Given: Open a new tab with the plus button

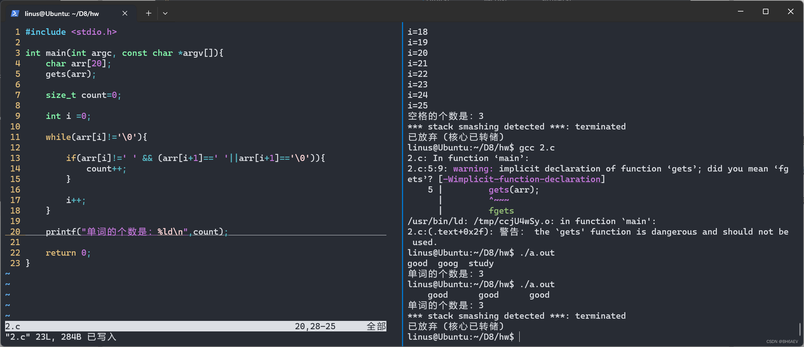Looking at the screenshot, I should point(149,13).
